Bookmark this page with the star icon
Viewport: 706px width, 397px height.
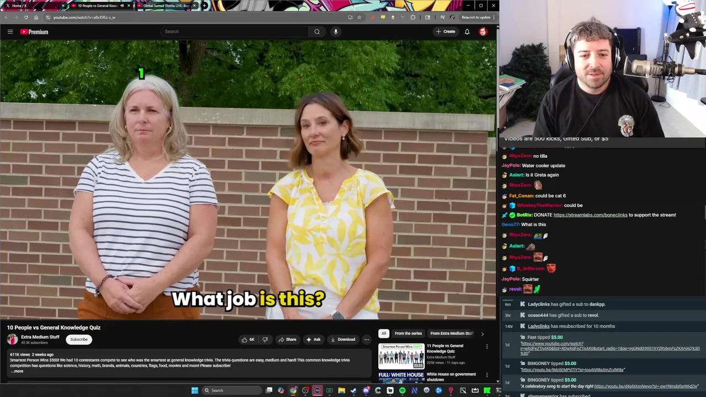point(359,17)
